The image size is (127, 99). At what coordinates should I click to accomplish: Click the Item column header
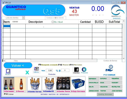coord(7,22)
